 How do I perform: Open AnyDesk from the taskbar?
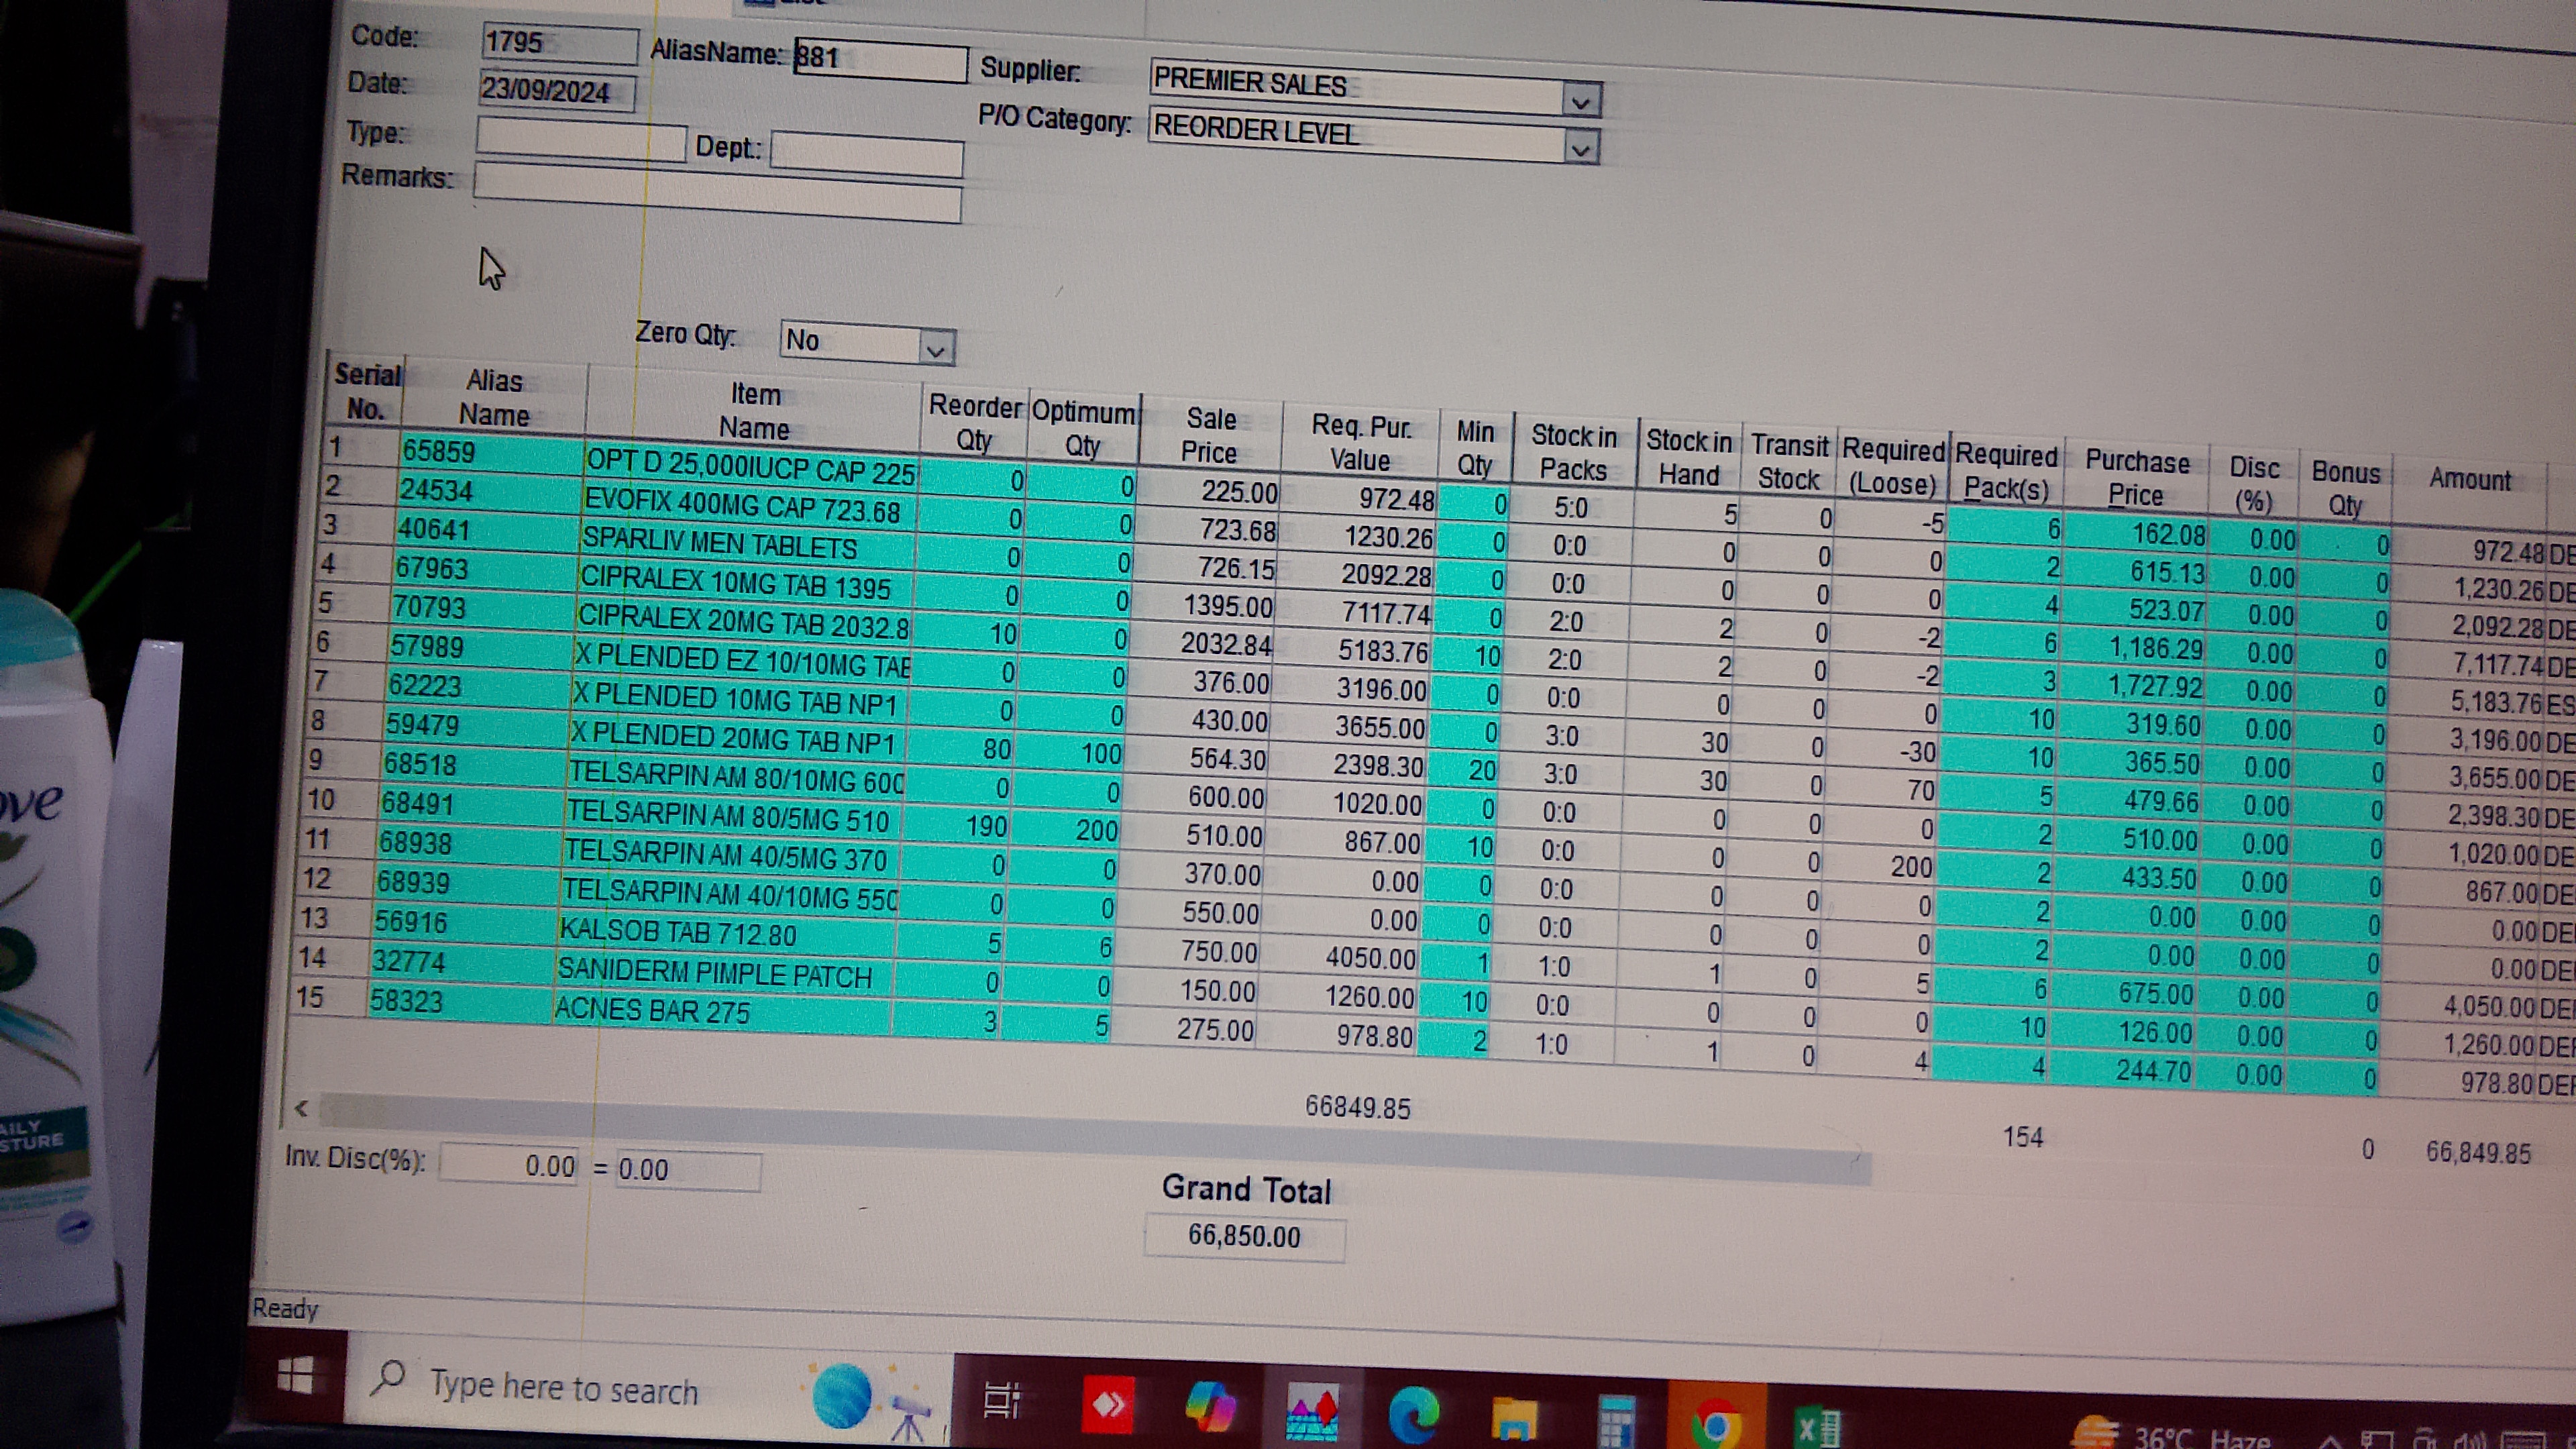[x=1108, y=1405]
